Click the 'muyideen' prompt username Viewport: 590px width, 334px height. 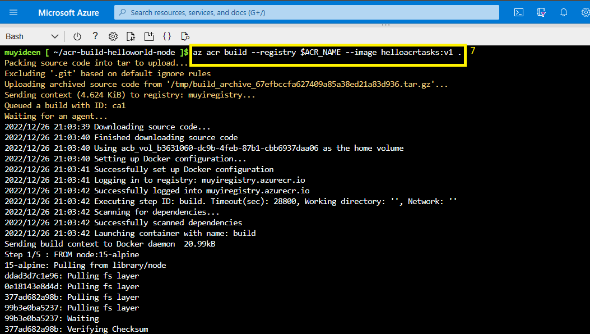(22, 52)
